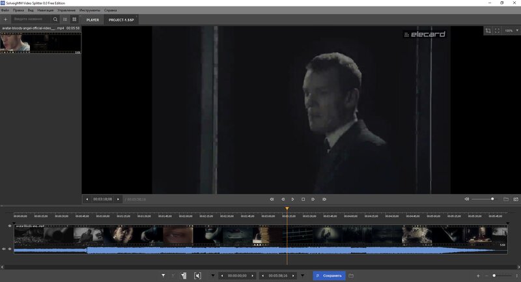Open the Вид menu

pyautogui.click(x=31, y=10)
